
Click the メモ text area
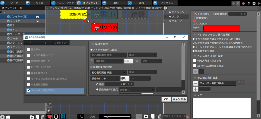tap(221, 108)
